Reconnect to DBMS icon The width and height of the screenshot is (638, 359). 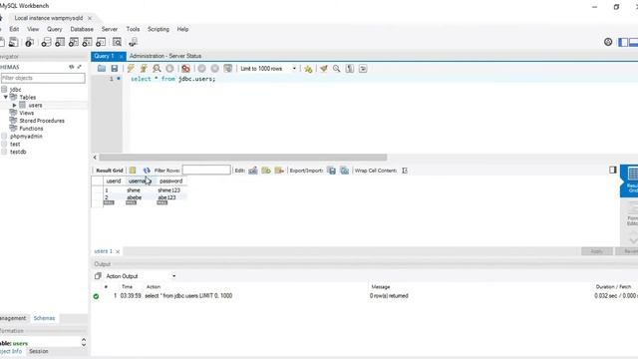(133, 42)
